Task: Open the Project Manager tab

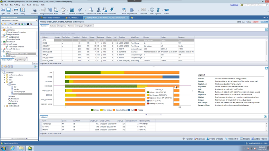Action: coord(21,60)
